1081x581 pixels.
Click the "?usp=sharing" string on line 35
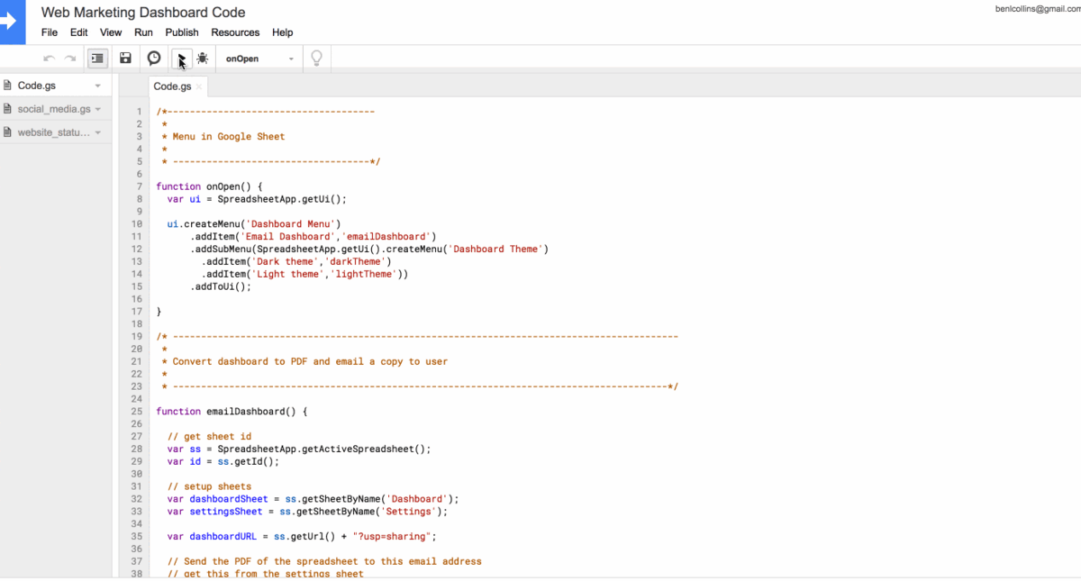coord(391,537)
